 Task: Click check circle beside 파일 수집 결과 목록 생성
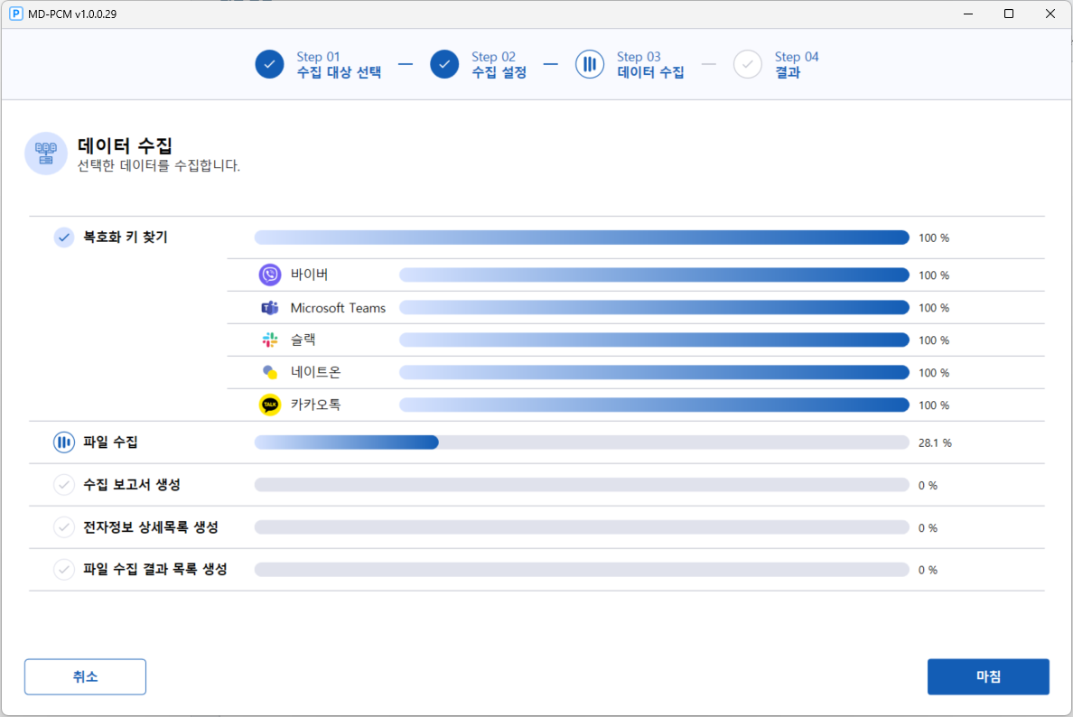(x=64, y=570)
